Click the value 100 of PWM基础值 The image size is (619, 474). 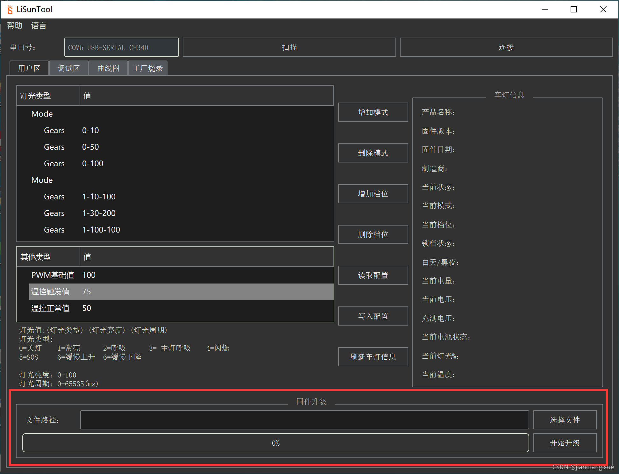89,275
